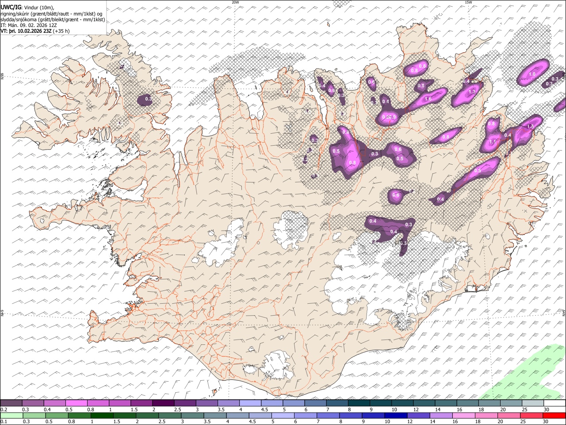Click the 'slydda/snjókoma' legend description line

53,19
